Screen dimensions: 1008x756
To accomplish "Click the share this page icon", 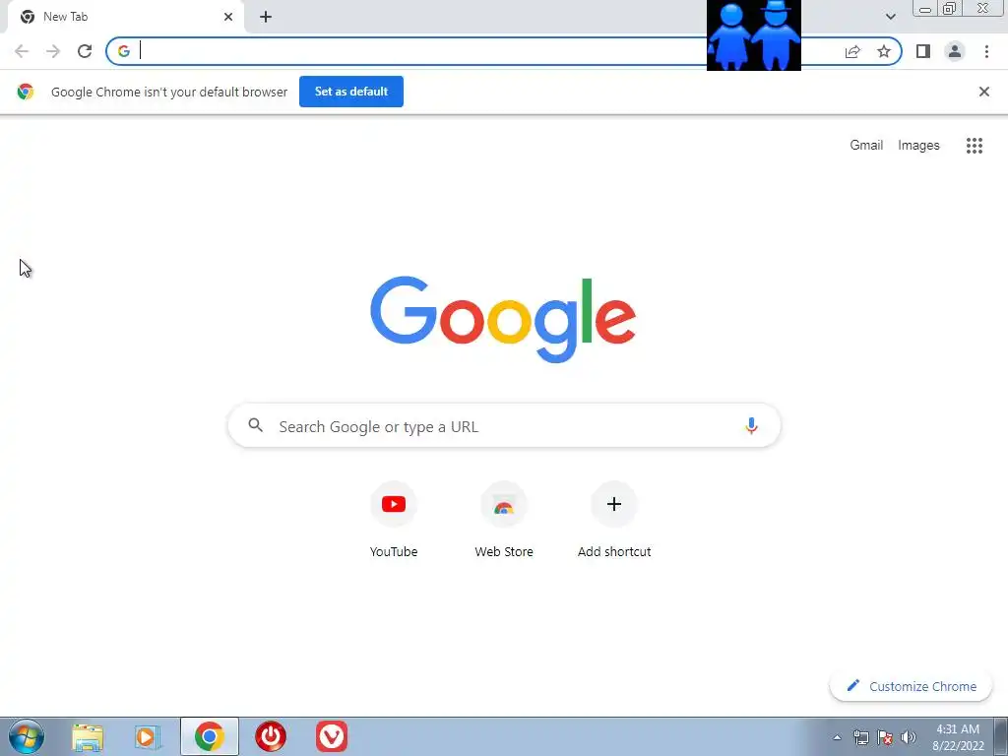I will pos(852,51).
